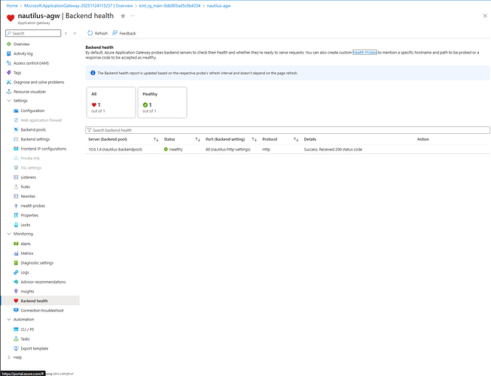Click the Backend settings icon
This screenshot has width=491, height=376.
coord(16,139)
